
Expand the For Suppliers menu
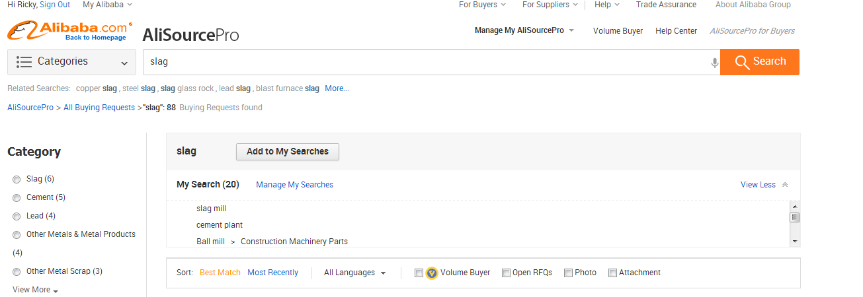pos(550,5)
